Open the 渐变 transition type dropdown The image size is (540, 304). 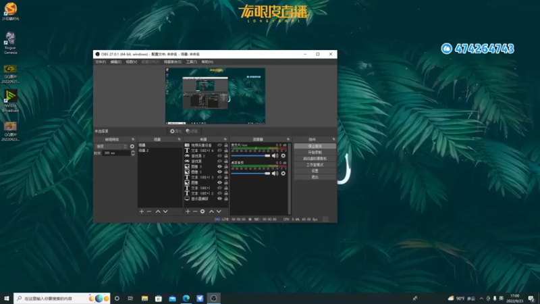click(x=111, y=147)
